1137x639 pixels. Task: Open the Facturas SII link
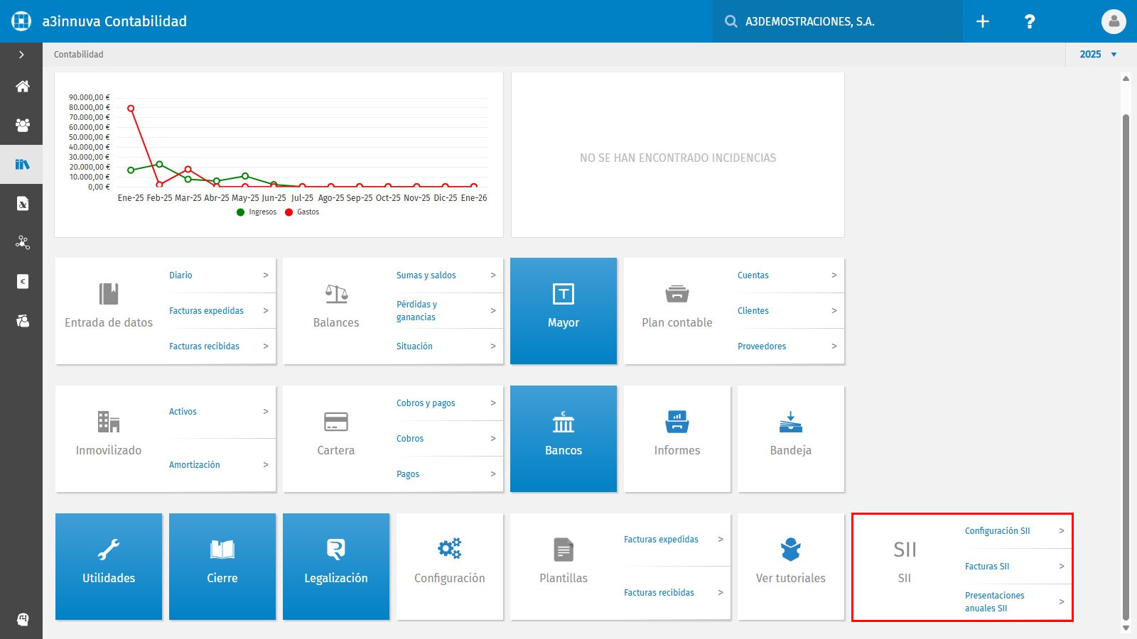1015,567
